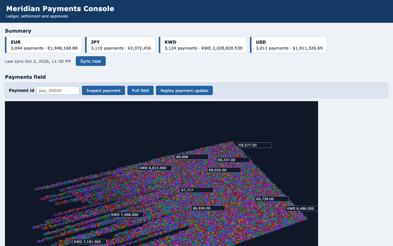Select the KWD summary card
393x246 pixels.
(x=203, y=45)
